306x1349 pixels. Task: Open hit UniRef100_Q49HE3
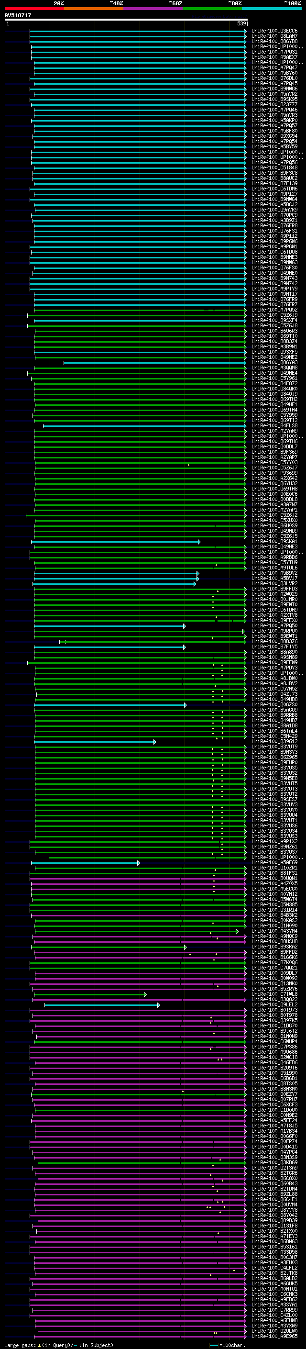(274, 546)
